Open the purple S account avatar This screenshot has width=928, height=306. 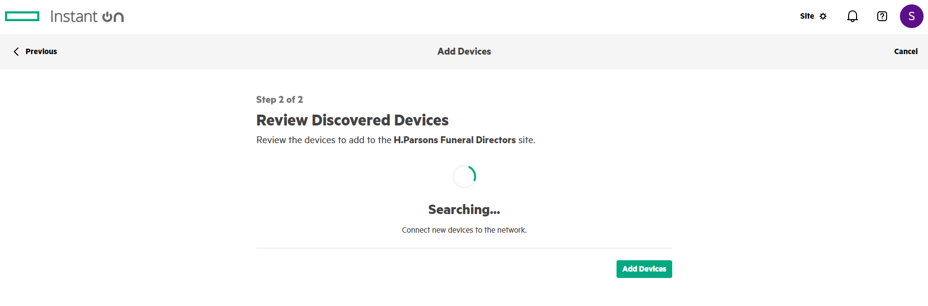(911, 16)
